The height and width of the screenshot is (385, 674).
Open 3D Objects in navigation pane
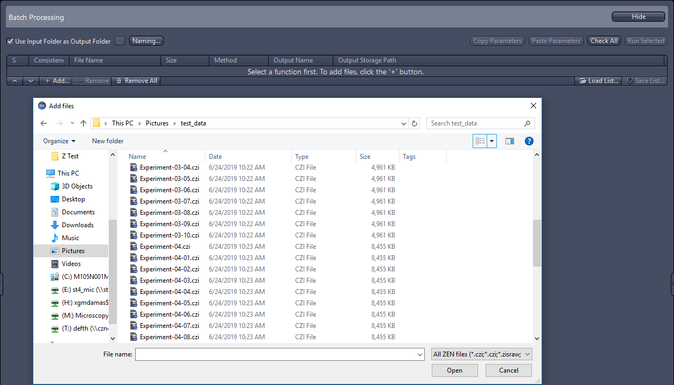point(77,186)
